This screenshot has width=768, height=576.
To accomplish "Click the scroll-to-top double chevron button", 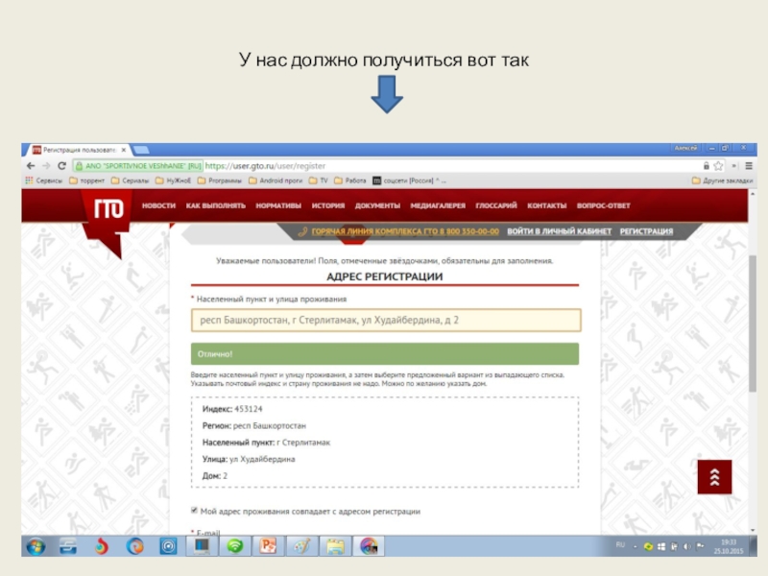I will 714,476.
